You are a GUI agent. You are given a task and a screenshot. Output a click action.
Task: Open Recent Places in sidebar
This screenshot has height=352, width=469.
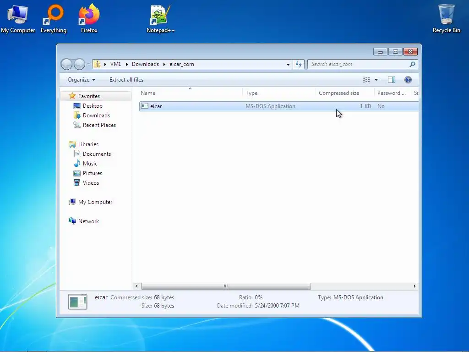tap(99, 125)
